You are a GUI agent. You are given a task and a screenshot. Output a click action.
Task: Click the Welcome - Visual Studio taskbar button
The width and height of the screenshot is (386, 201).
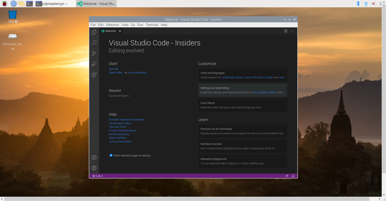(96, 4)
